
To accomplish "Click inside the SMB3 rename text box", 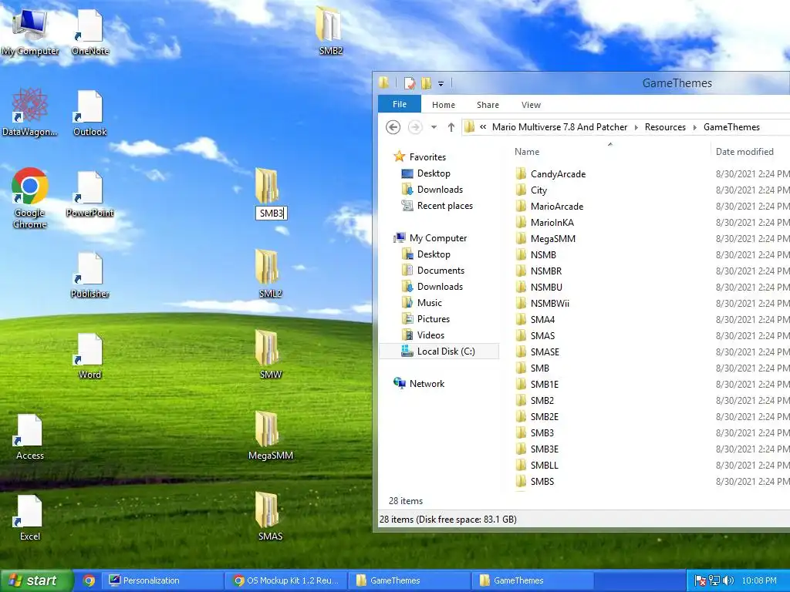I will [271, 214].
